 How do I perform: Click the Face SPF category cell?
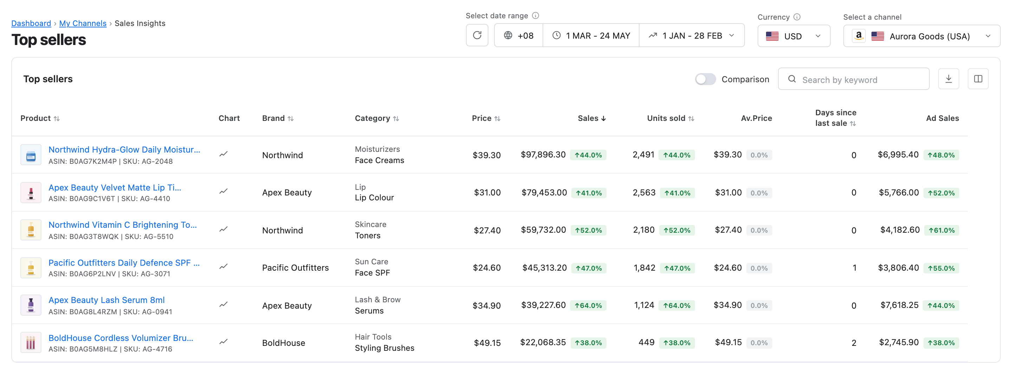pos(372,273)
